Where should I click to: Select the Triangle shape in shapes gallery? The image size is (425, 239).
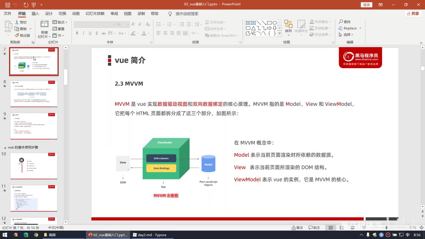(253, 28)
